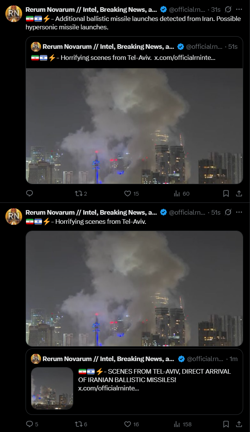
Task: Reply to the first tweet via comment icon
Action: 29,193
